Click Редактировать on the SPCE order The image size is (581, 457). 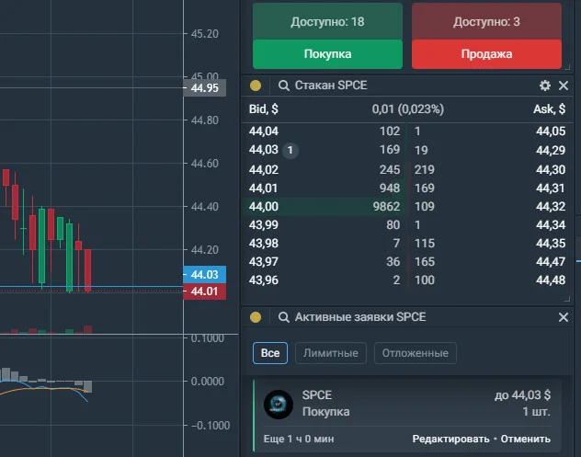pos(450,439)
